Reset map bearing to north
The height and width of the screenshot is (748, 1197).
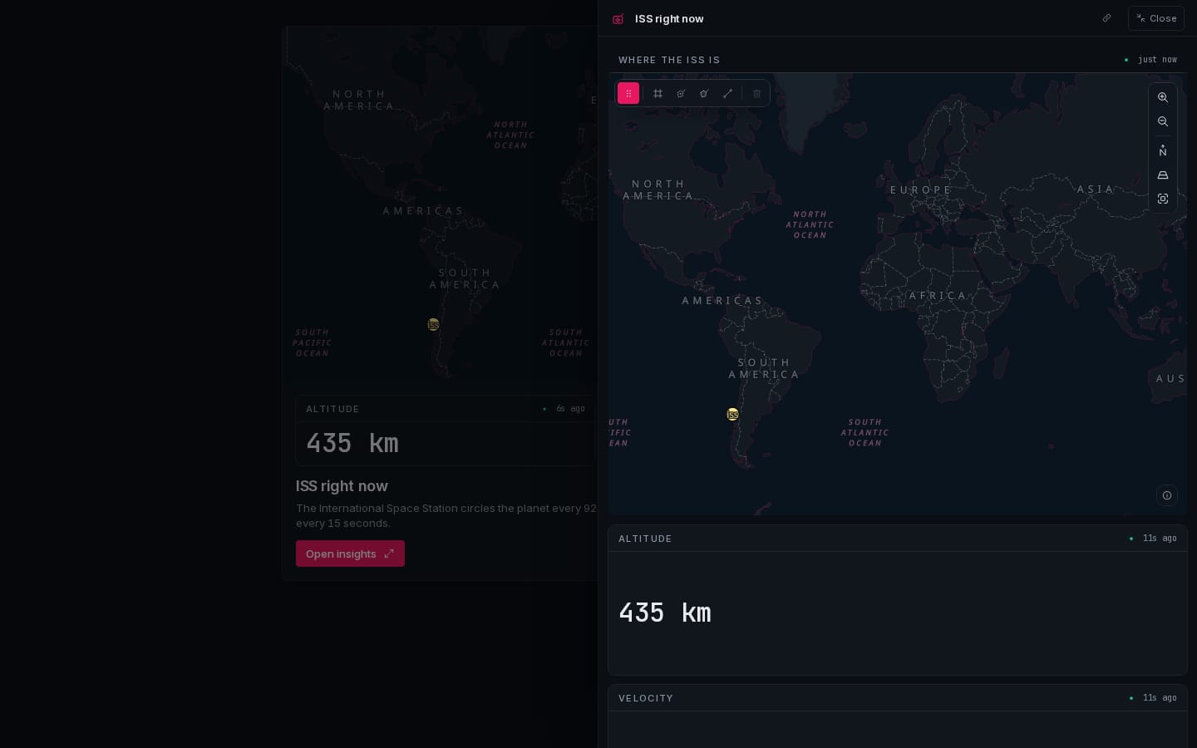click(1163, 150)
